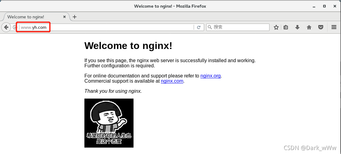Go to the home page icon
This screenshot has width=341, height=154.
pyautogui.click(x=309, y=27)
